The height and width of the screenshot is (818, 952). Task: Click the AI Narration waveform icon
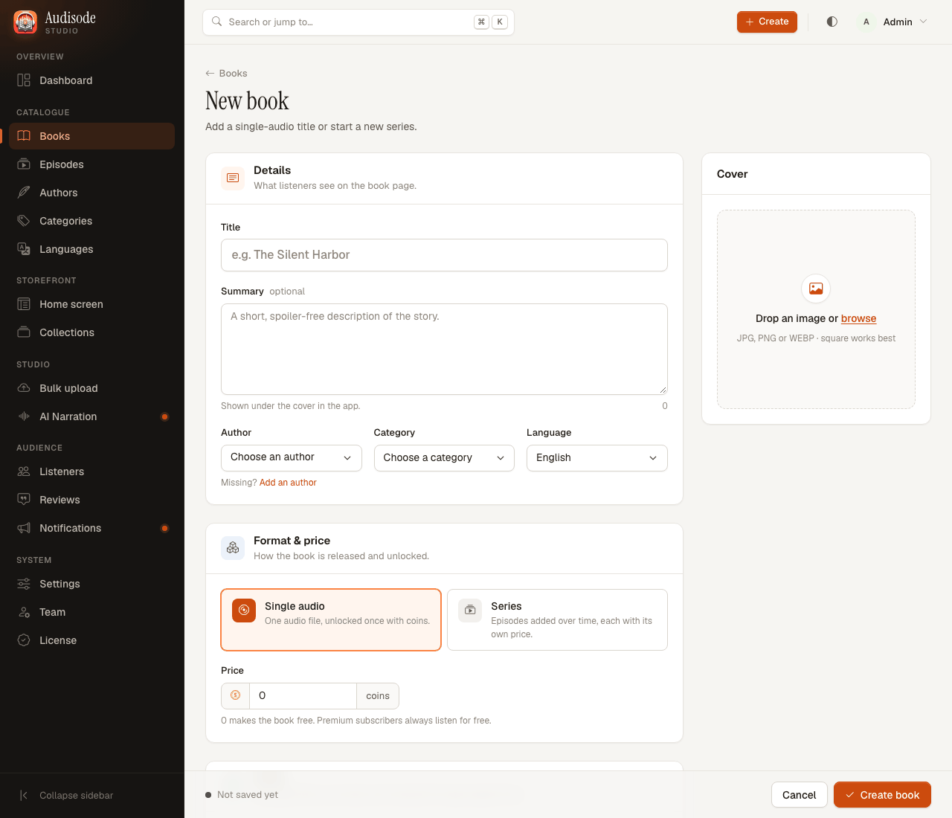tap(24, 416)
